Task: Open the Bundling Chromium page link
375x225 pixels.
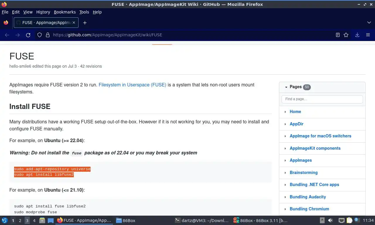Action: click(x=309, y=209)
